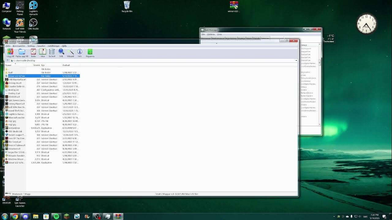Select the Winaero Tweaker shortcut row
Viewport: 392px width, 220px height.
point(42,156)
